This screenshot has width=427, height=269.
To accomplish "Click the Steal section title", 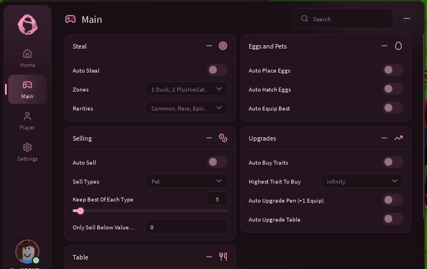I will pos(79,46).
